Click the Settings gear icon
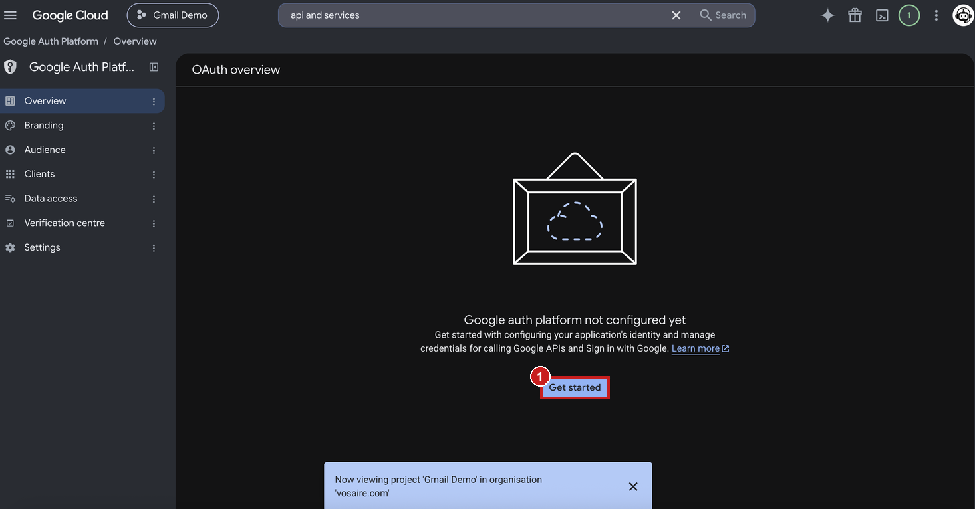975x509 pixels. point(10,247)
